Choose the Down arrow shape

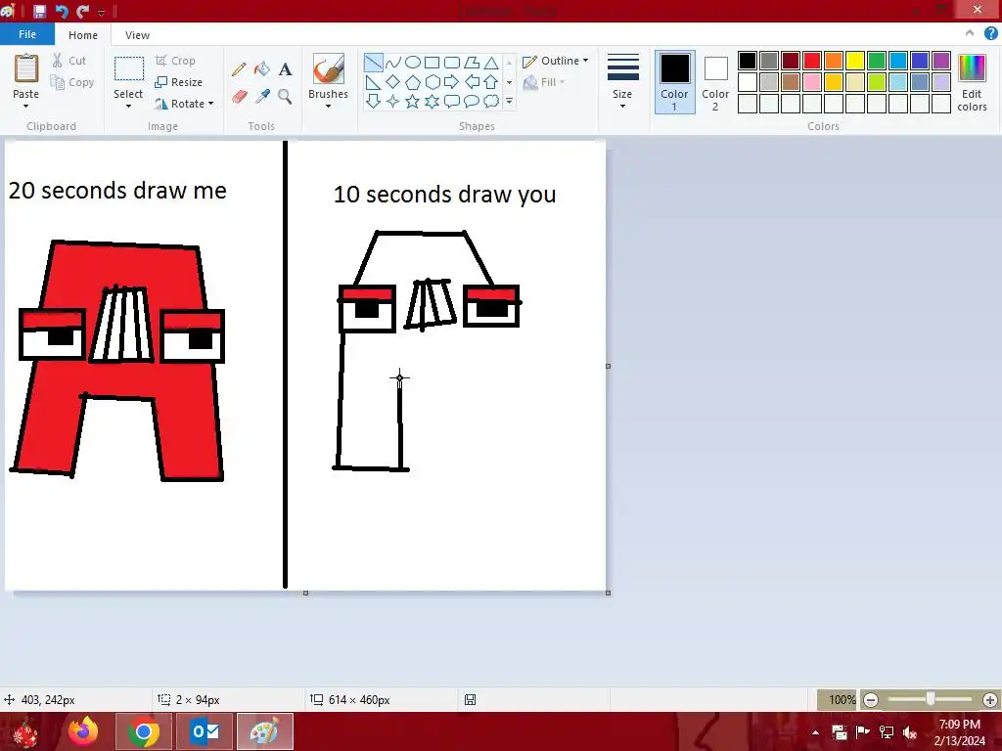tap(373, 101)
